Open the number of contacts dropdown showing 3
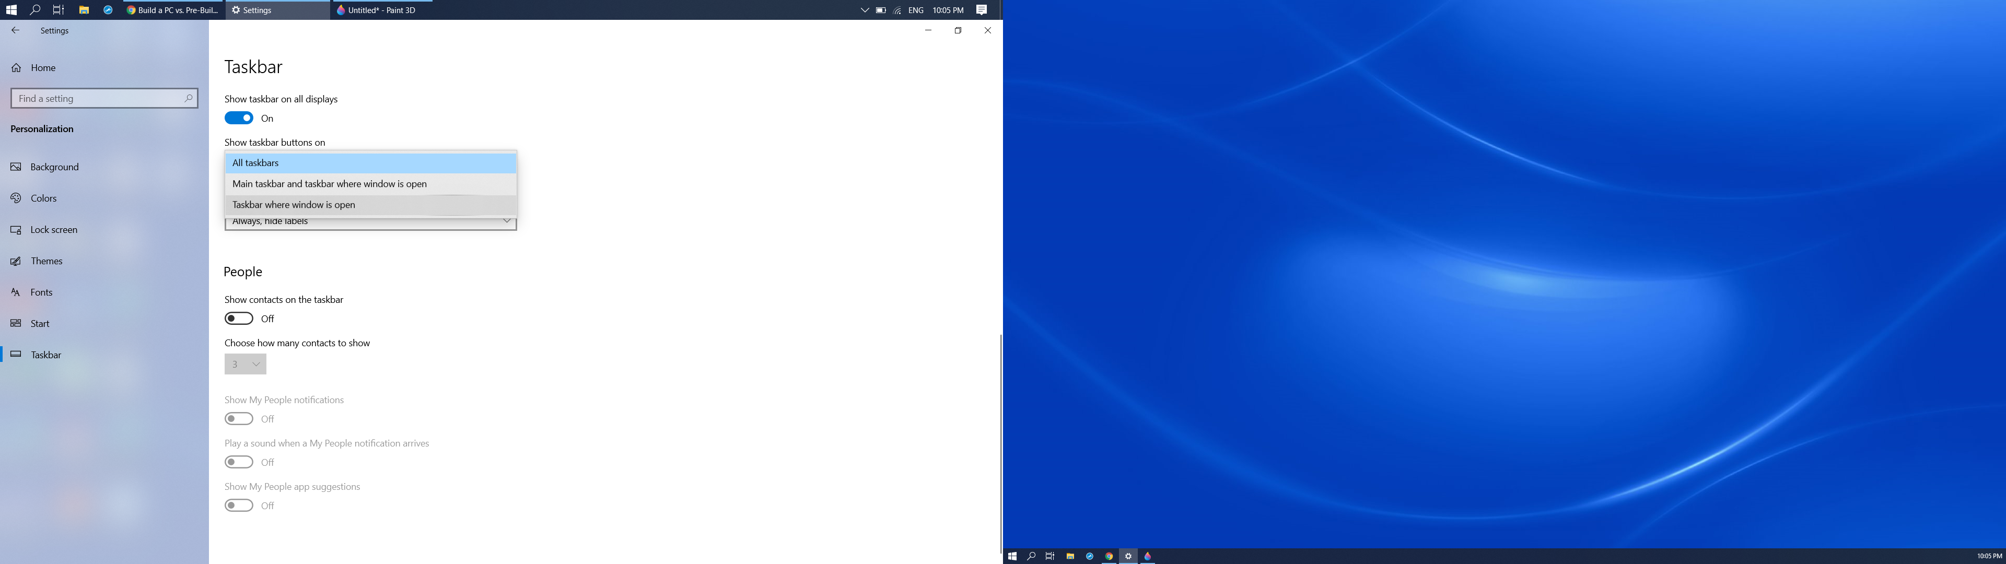Image resolution: width=2006 pixels, height=564 pixels. 246,364
